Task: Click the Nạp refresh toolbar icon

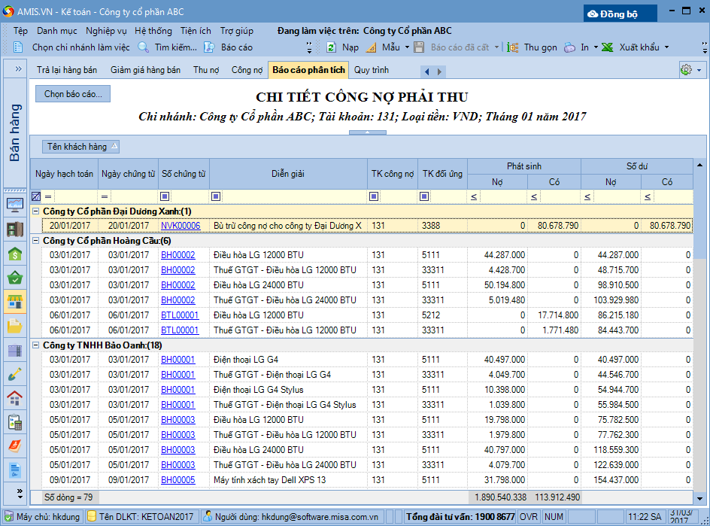Action: [331, 47]
